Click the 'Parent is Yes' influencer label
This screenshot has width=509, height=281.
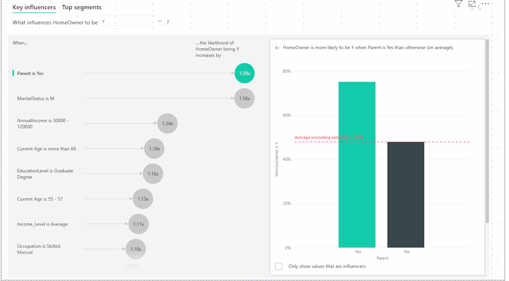click(x=31, y=73)
